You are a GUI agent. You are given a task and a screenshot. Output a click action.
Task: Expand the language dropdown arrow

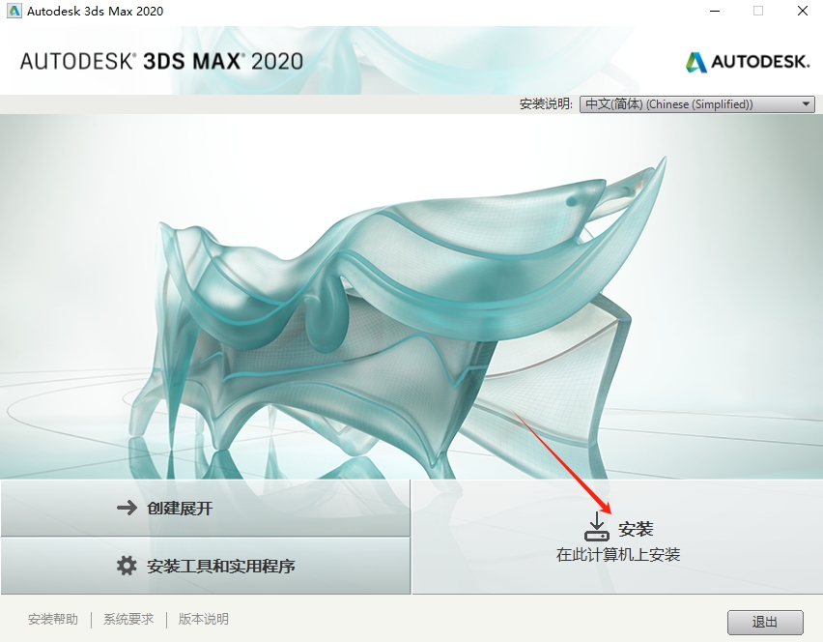806,104
